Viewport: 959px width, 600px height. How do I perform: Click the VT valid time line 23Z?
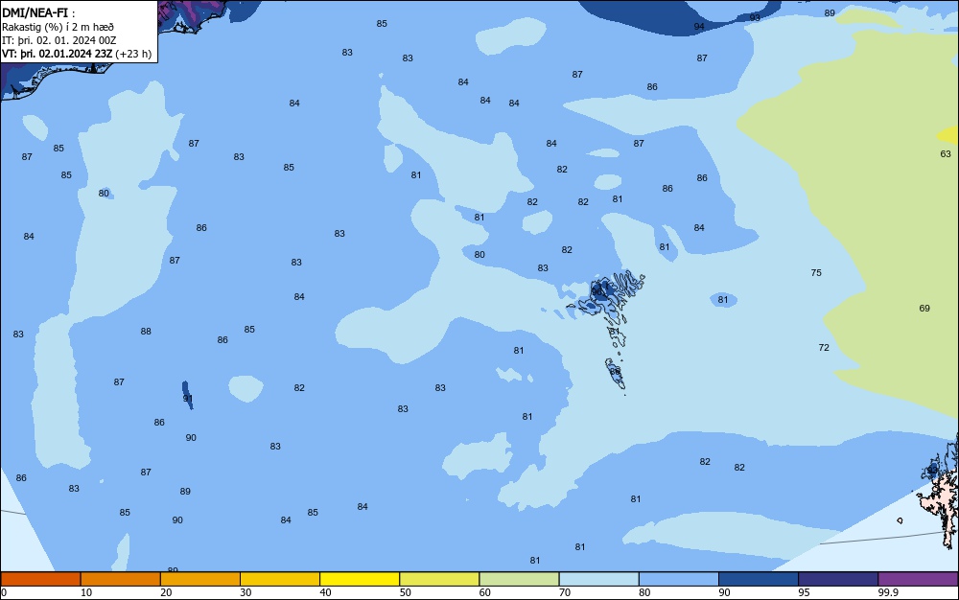coord(77,54)
